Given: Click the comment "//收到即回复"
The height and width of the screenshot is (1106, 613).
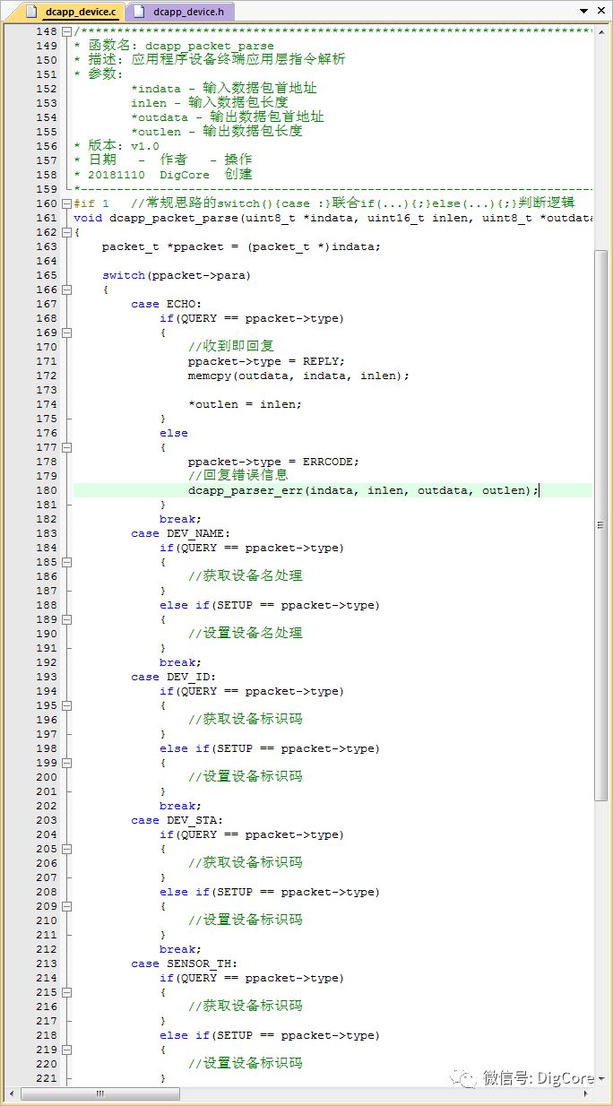Looking at the screenshot, I should click(231, 347).
